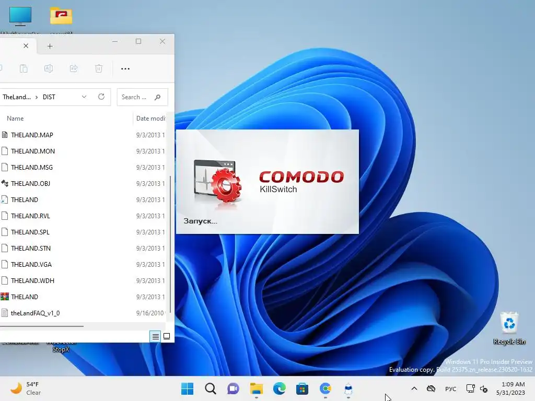Image resolution: width=535 pixels, height=401 pixels.
Task: Refresh the DIST folder view
Action: pos(101,97)
